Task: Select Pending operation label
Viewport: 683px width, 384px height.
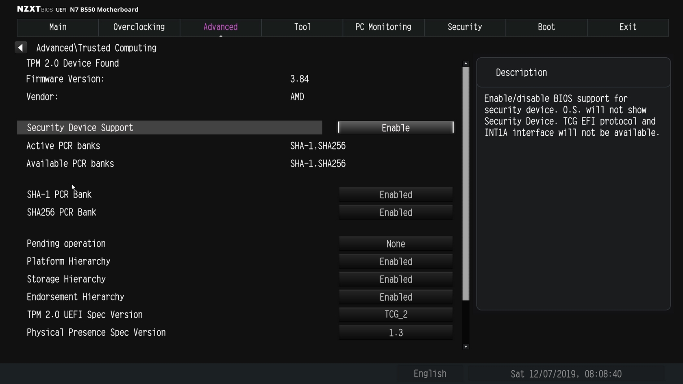Action: pyautogui.click(x=66, y=244)
